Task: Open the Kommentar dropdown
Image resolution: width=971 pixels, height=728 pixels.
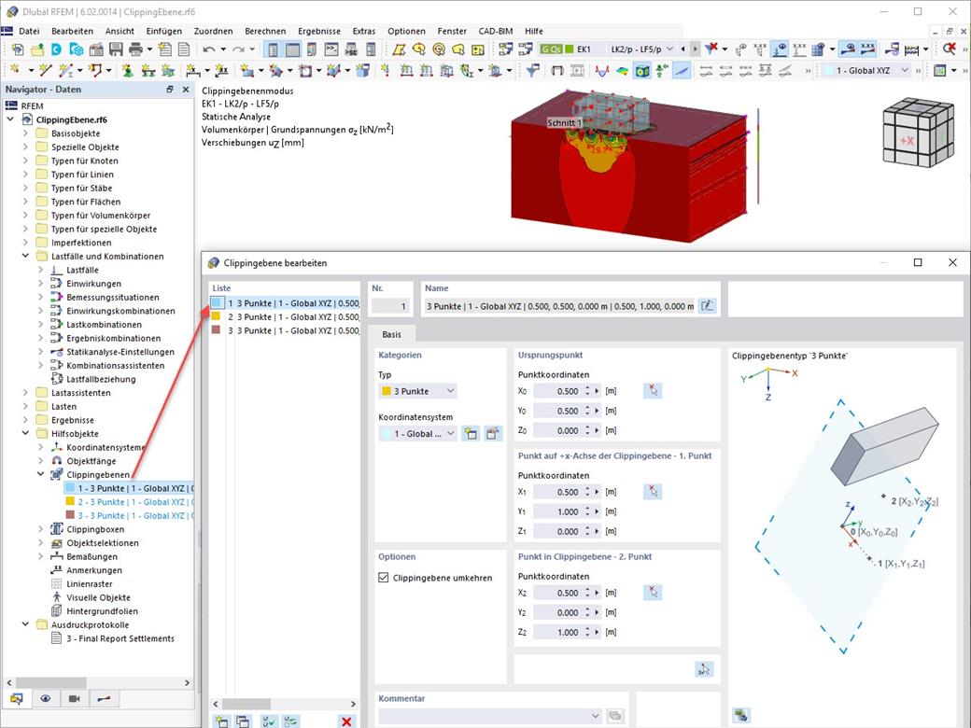Action: coord(595,716)
